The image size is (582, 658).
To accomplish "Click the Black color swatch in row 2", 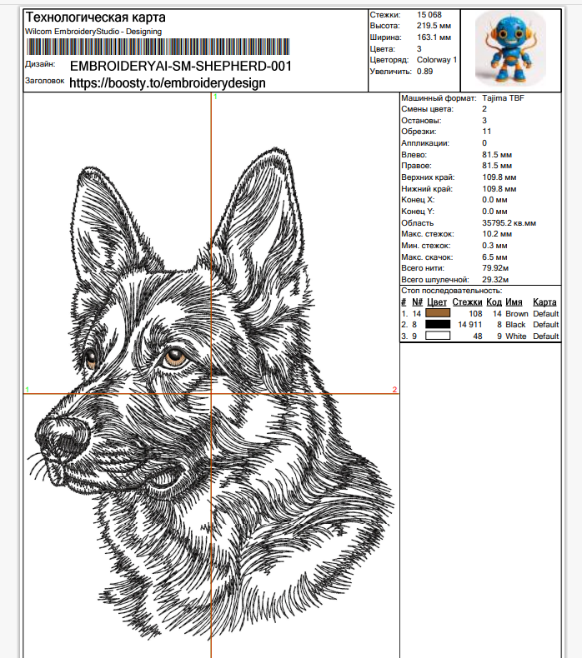I will click(438, 324).
